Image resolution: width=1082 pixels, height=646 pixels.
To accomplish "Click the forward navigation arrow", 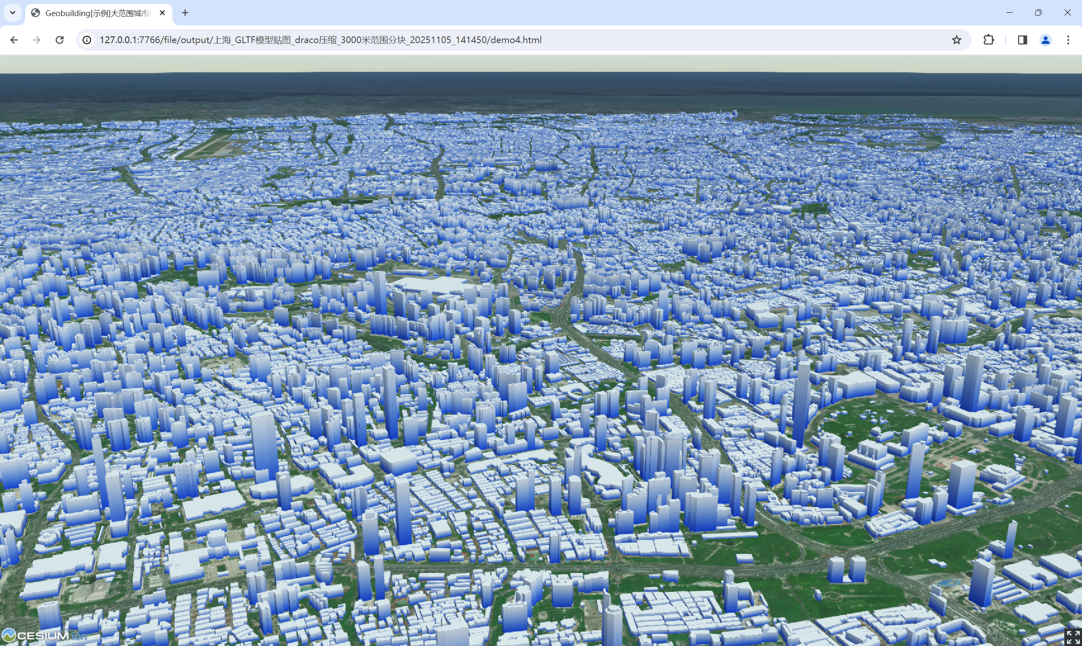I will (x=37, y=40).
